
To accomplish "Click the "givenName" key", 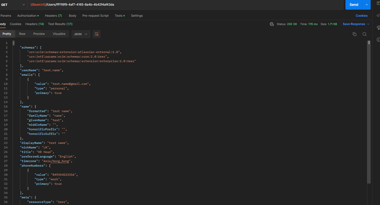I will (38, 120).
